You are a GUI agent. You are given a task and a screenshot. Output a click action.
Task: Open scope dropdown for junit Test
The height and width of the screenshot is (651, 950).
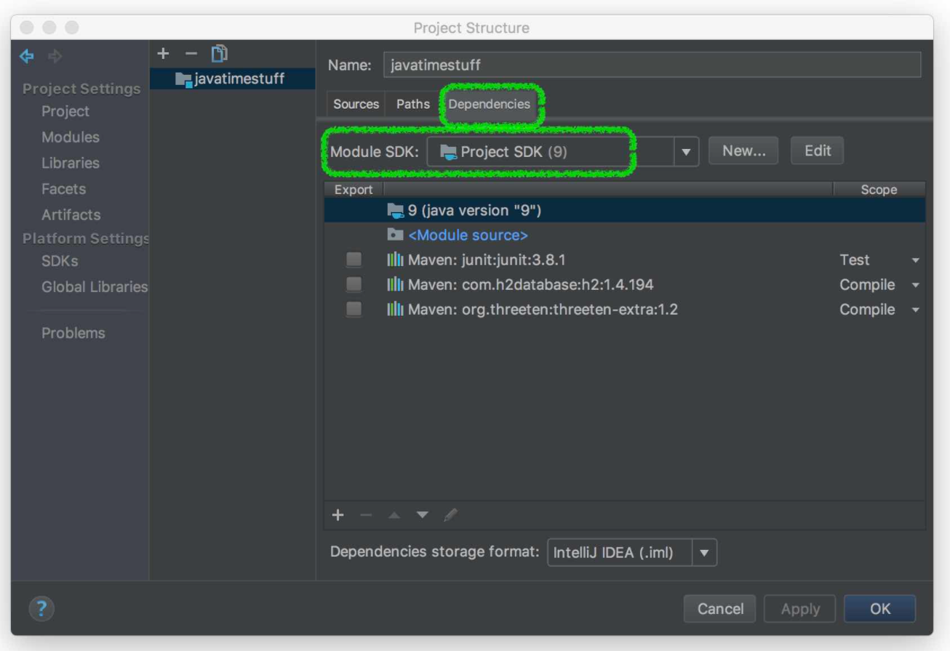pyautogui.click(x=915, y=261)
